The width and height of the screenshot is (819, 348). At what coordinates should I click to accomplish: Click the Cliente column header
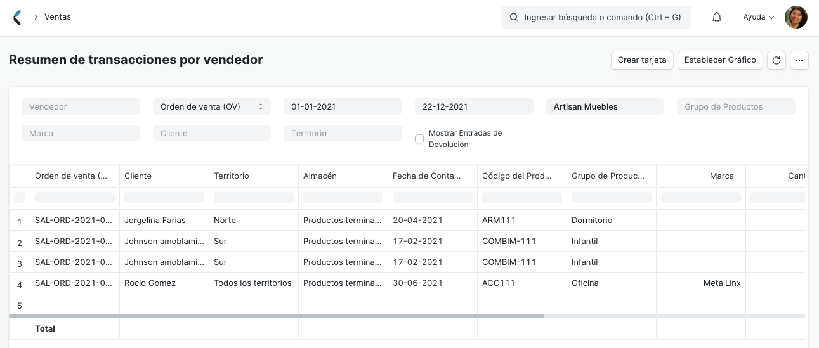pyautogui.click(x=164, y=176)
